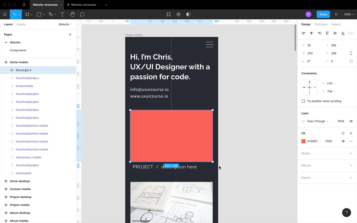Open Pass Through blend mode dropdown
This screenshot has height=223, width=357.
317,121
